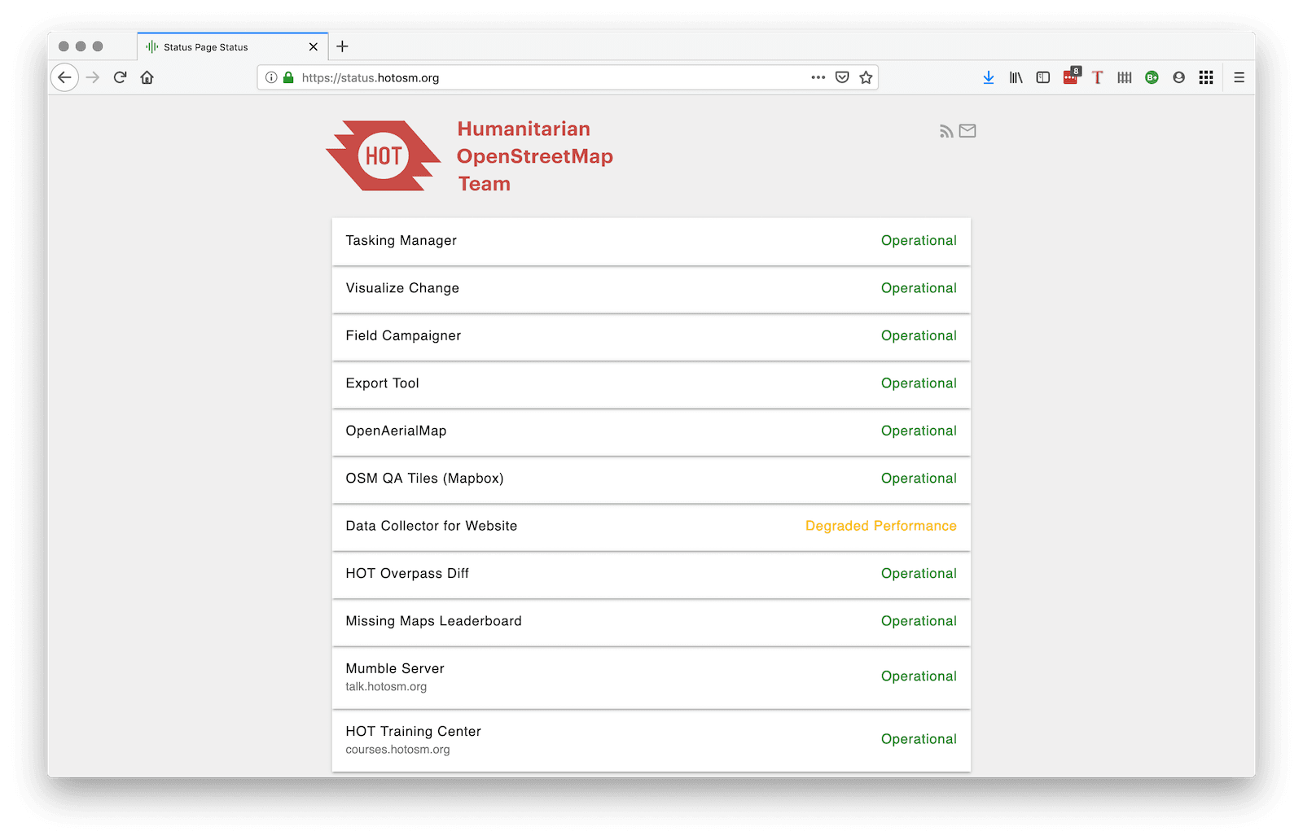Open page actions three-dot menu

click(818, 77)
